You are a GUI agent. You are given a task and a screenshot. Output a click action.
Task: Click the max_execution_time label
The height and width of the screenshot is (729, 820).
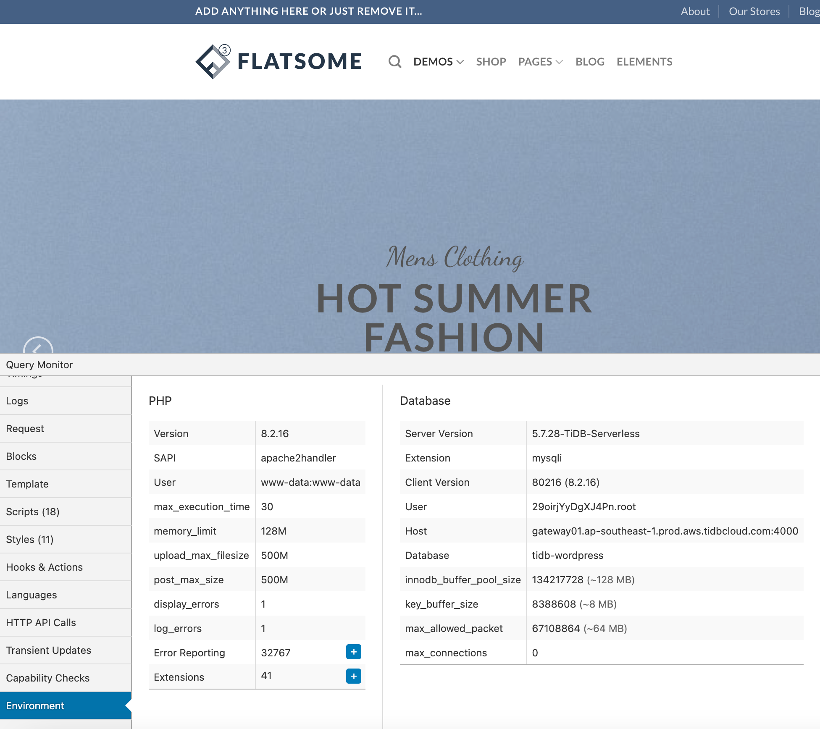click(x=202, y=506)
